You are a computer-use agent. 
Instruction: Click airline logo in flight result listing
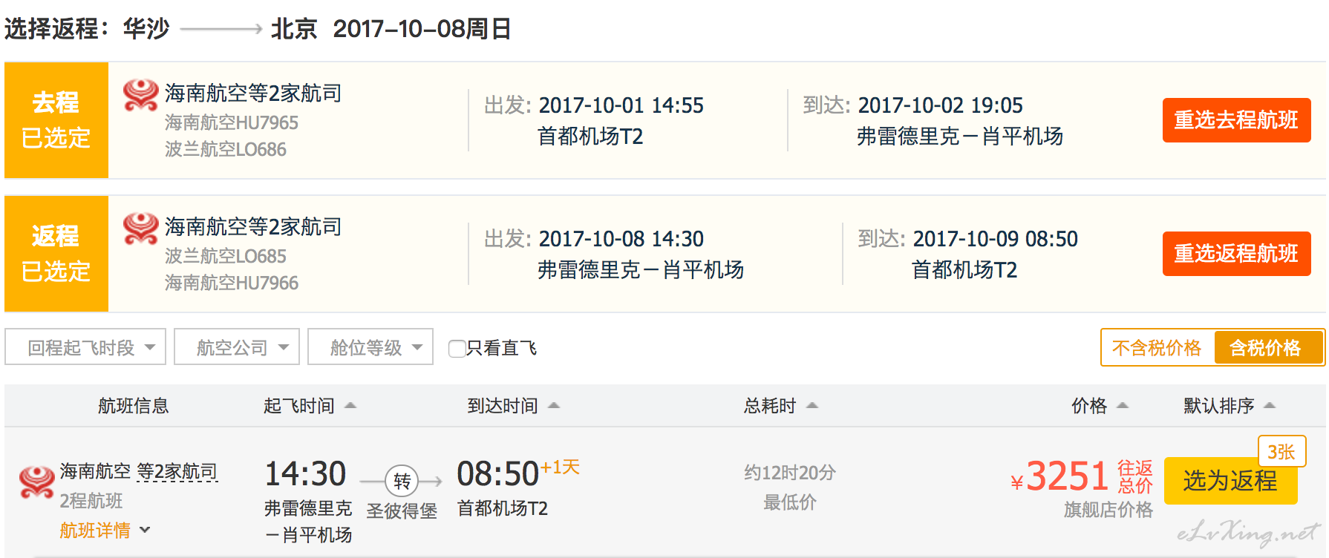[36, 482]
